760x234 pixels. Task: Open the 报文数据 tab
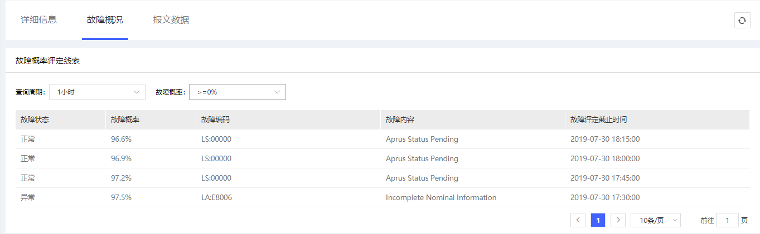(x=171, y=20)
